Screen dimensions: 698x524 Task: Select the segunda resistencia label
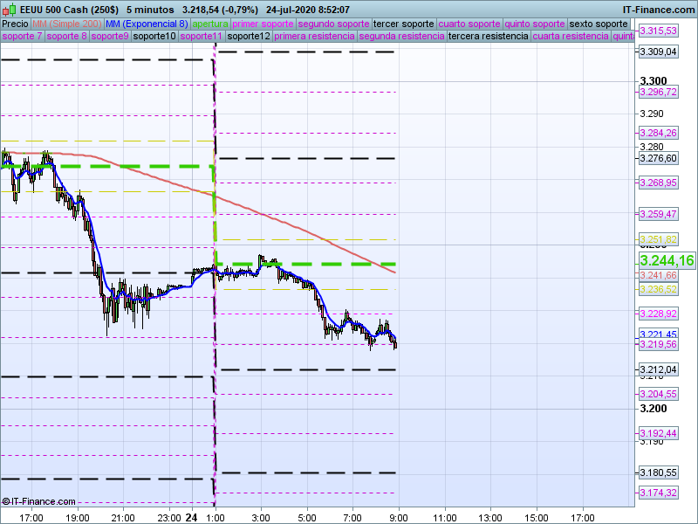pos(401,36)
